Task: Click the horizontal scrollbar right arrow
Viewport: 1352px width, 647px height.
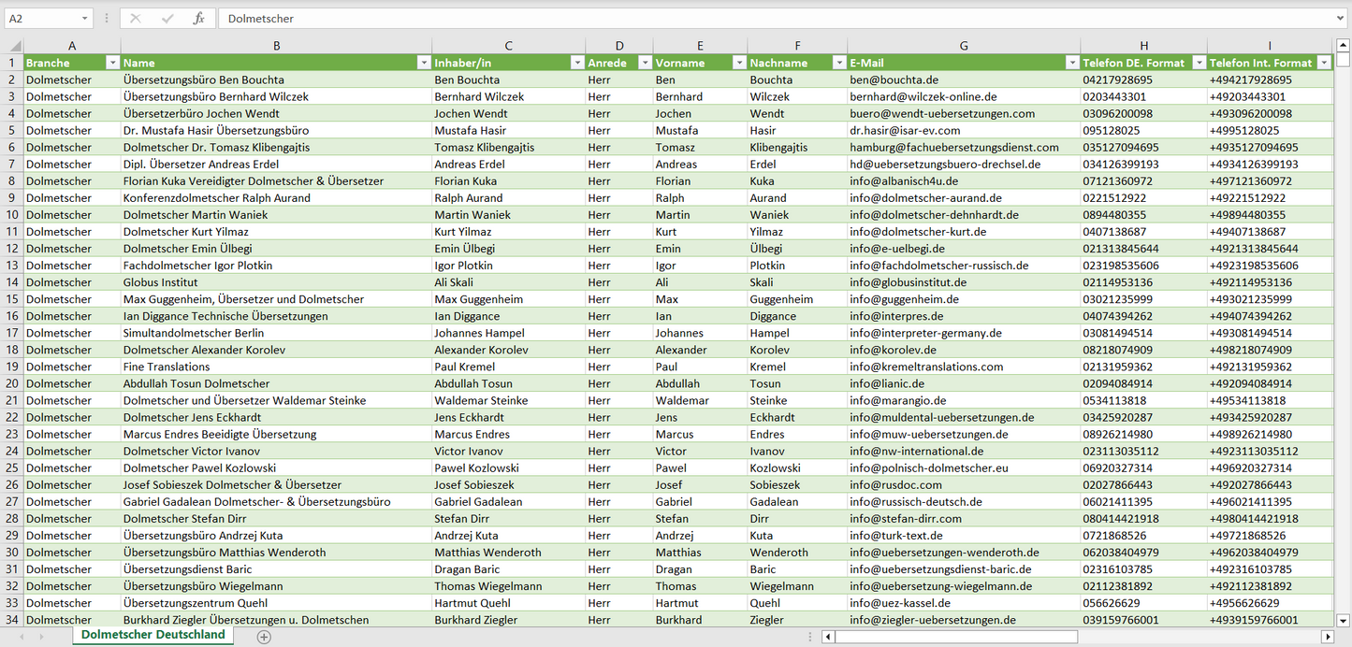Action: (1327, 637)
